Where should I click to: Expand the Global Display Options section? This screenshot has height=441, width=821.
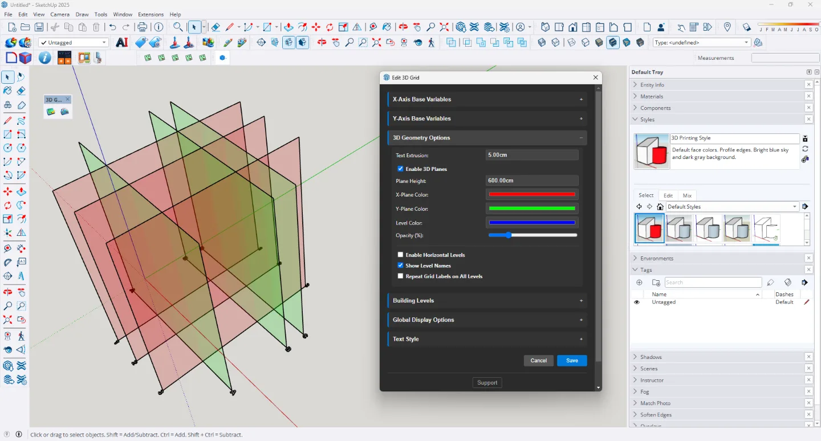tap(487, 320)
